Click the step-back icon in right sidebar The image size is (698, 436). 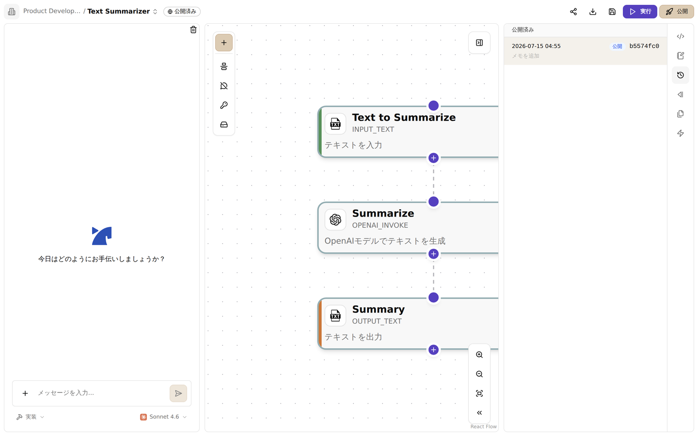point(681,94)
